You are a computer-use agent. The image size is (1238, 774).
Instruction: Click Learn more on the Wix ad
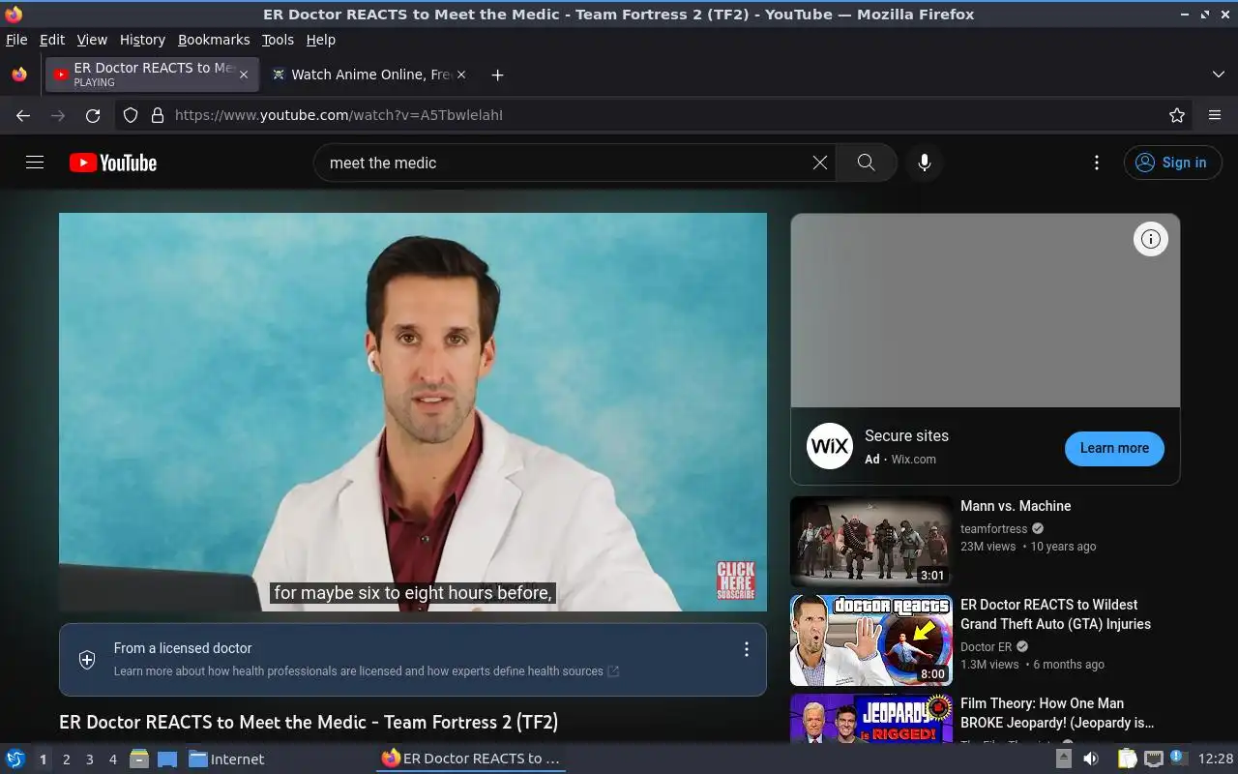[x=1114, y=448]
